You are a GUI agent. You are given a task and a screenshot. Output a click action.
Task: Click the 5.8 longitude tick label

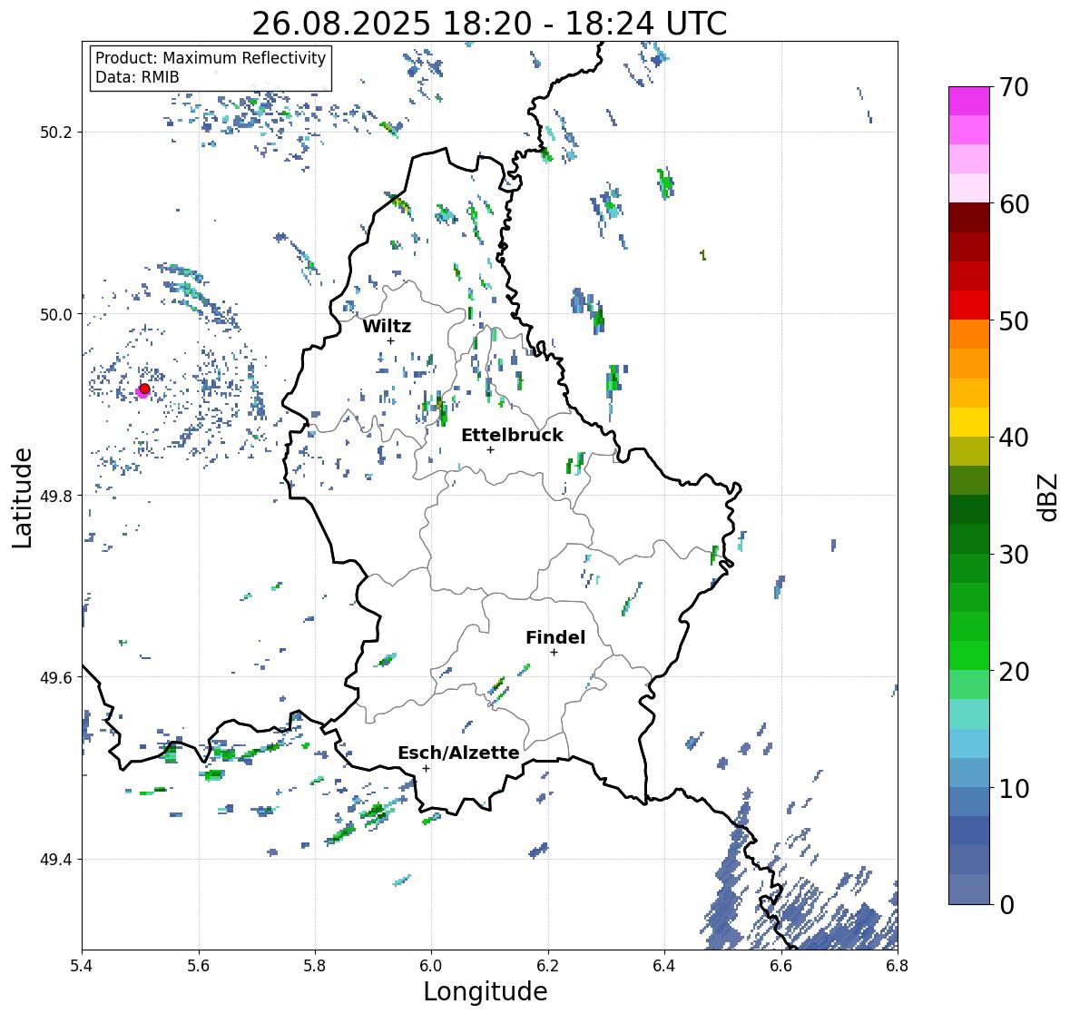coord(315,965)
